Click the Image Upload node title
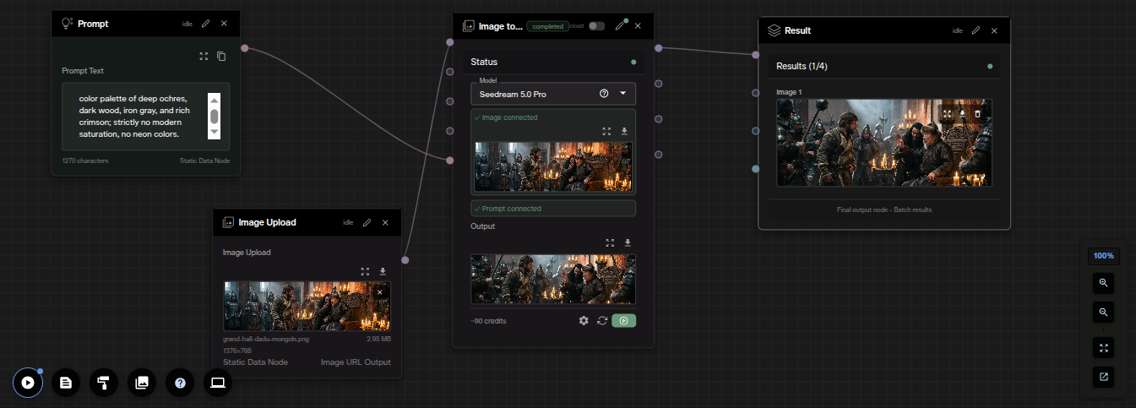Image resolution: width=1136 pixels, height=408 pixels. pyautogui.click(x=267, y=222)
